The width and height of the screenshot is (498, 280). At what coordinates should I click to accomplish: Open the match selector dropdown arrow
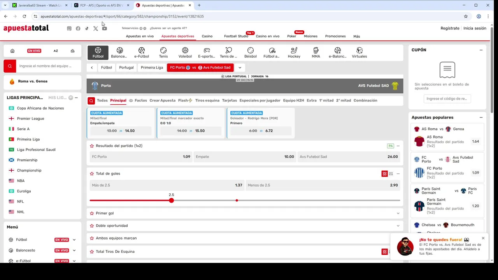point(240,68)
